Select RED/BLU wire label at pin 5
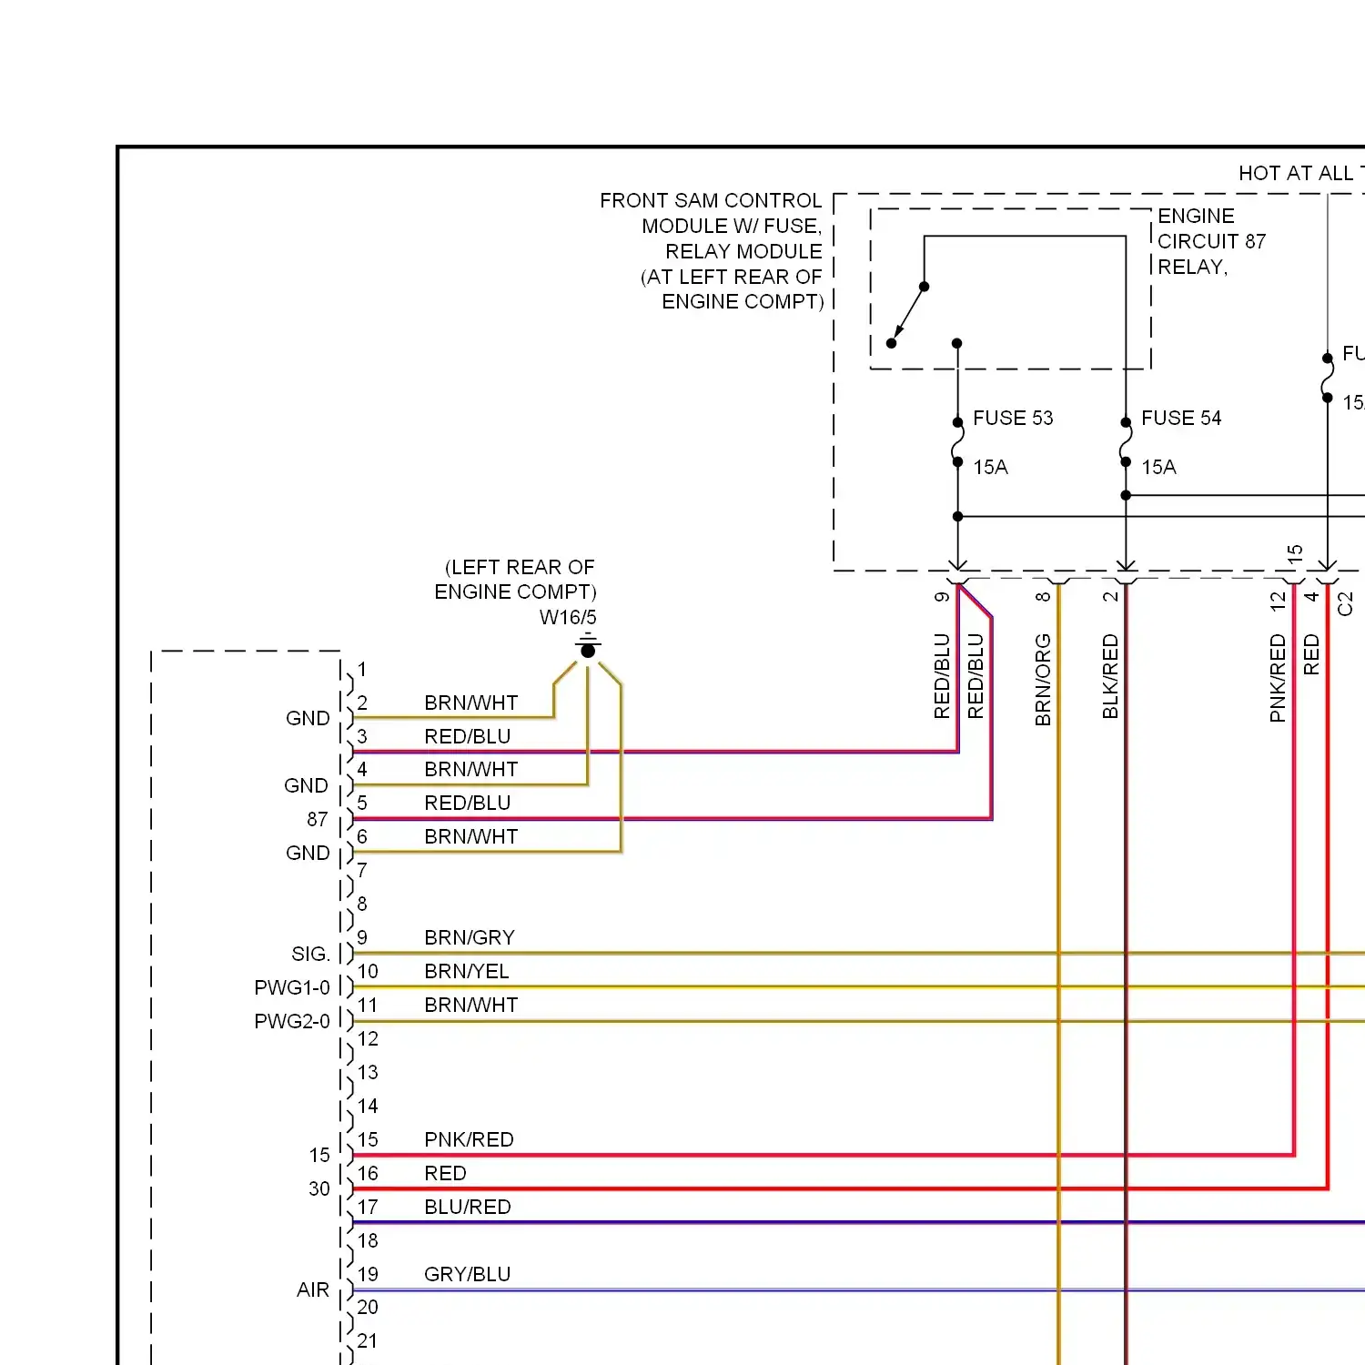This screenshot has width=1365, height=1365. click(467, 803)
